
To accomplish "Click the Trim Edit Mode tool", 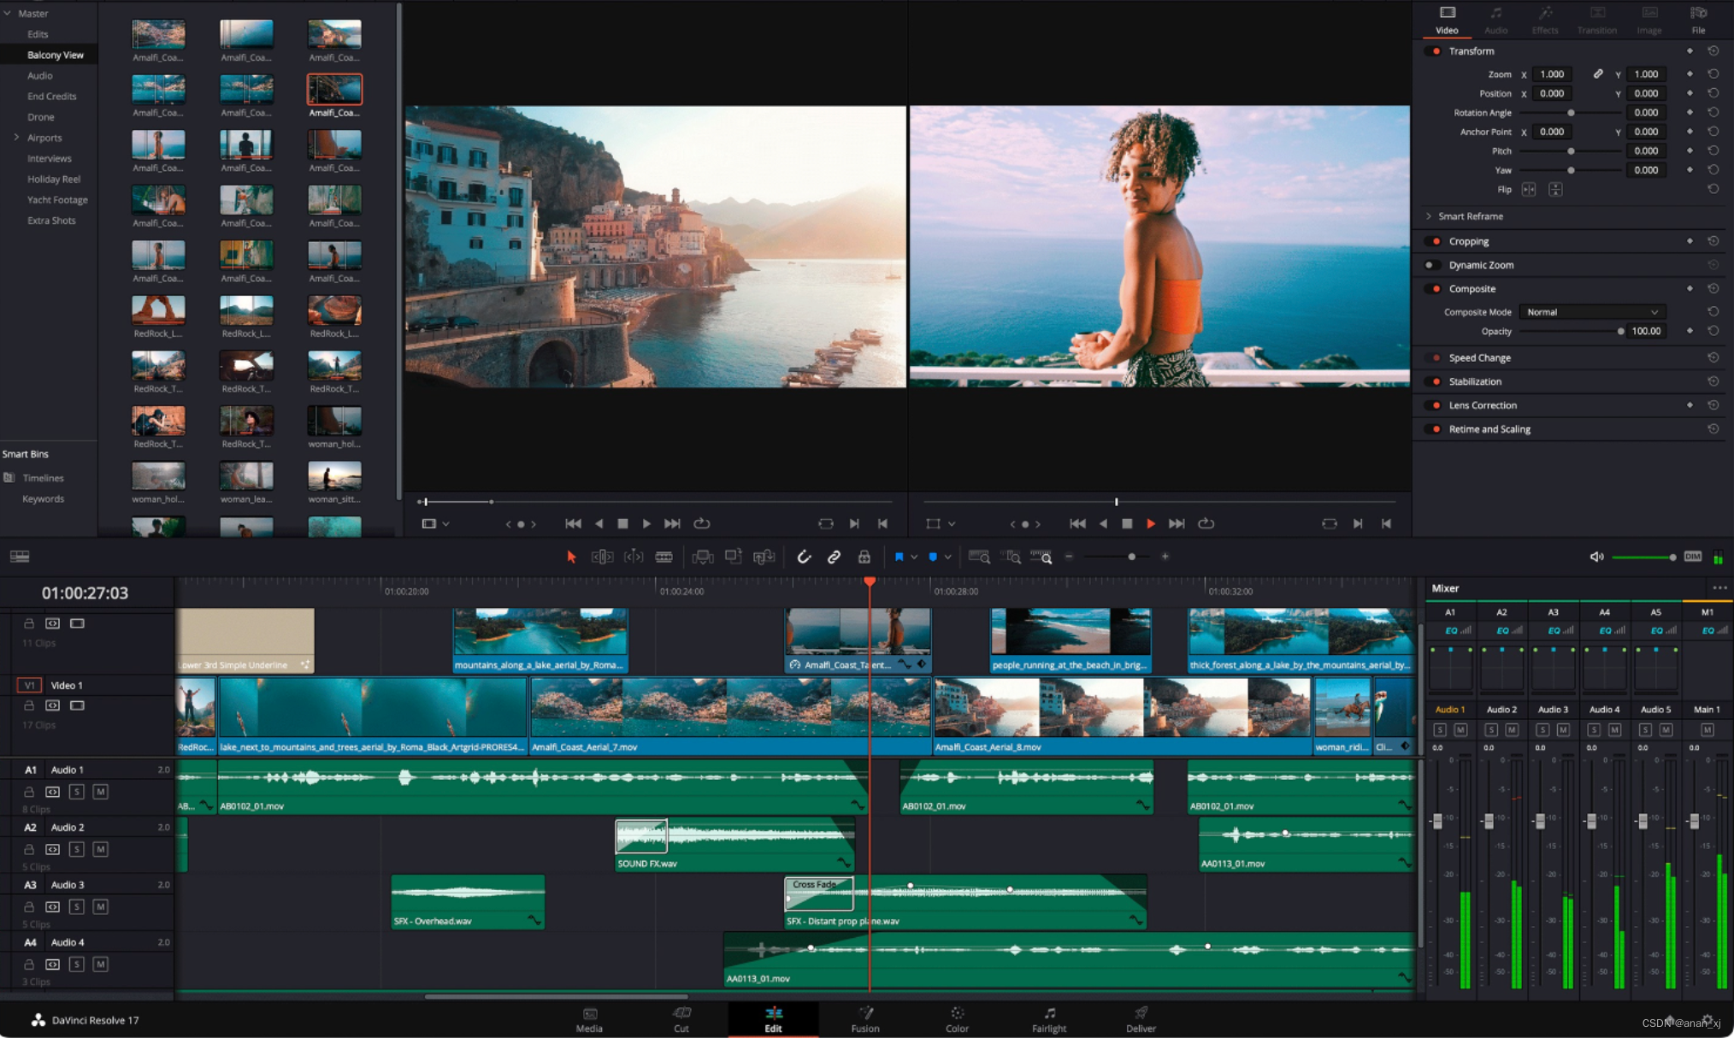I will click(602, 557).
